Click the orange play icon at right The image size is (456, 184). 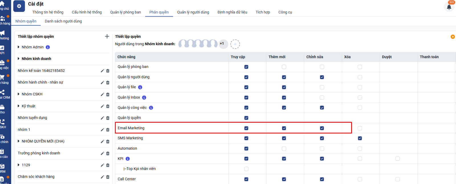(x=453, y=37)
